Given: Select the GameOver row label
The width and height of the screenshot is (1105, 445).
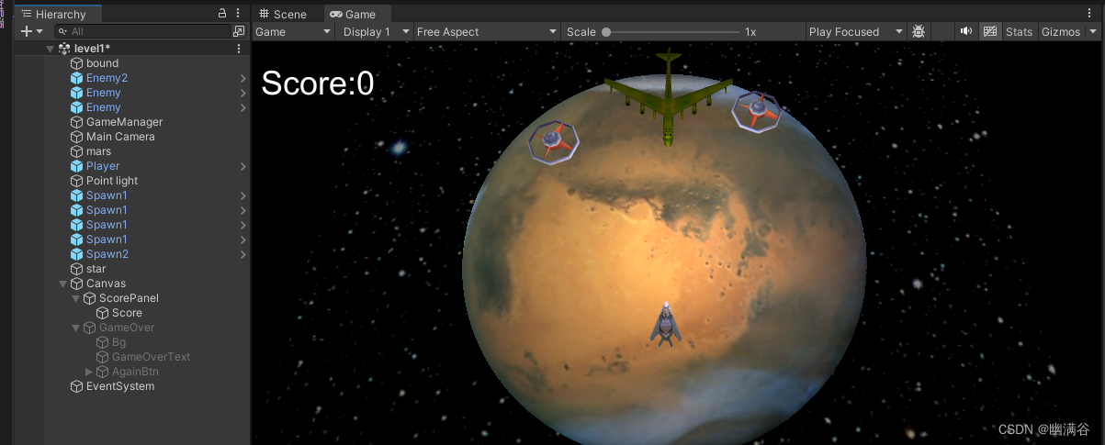Looking at the screenshot, I should coord(127,328).
